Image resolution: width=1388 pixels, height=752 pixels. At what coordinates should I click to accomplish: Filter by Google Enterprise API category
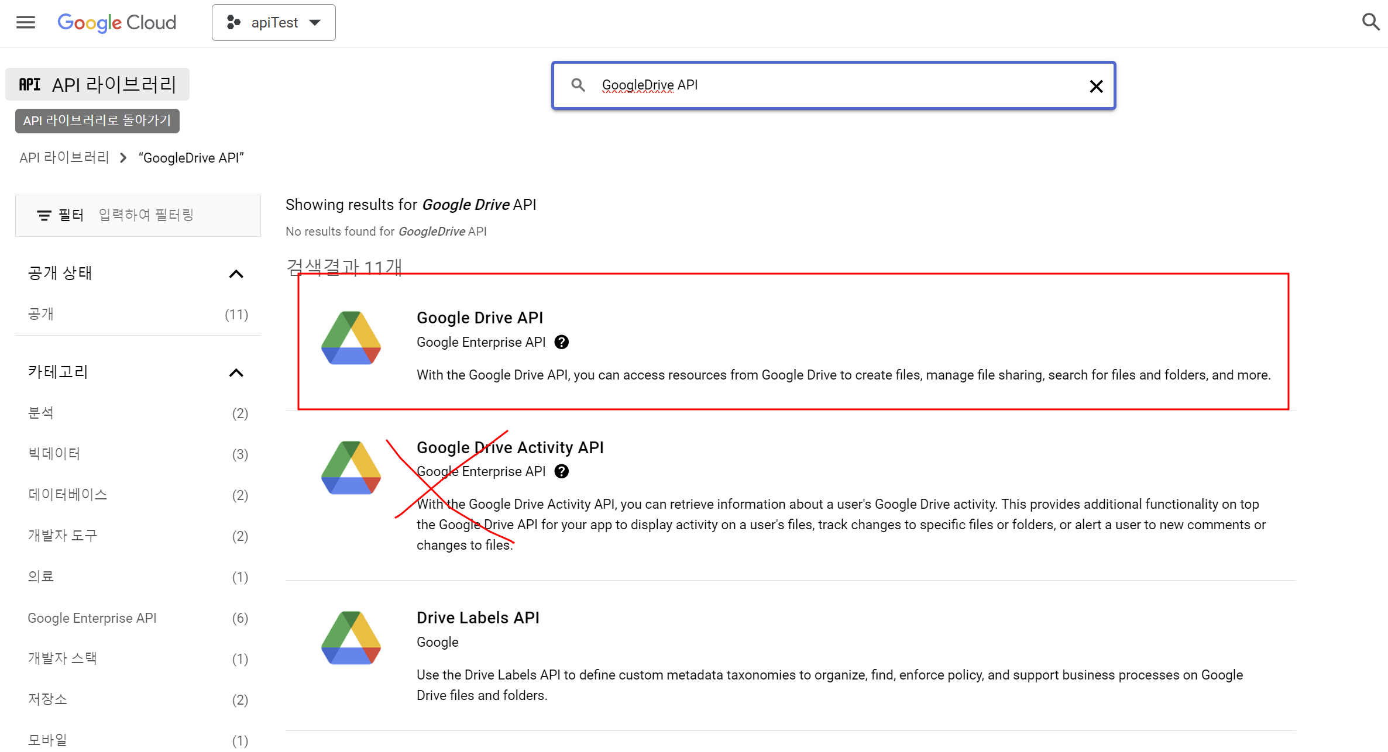92,618
